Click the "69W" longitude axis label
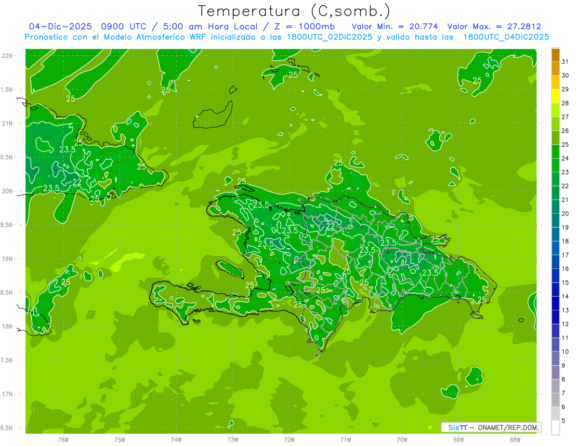 pos(459,440)
